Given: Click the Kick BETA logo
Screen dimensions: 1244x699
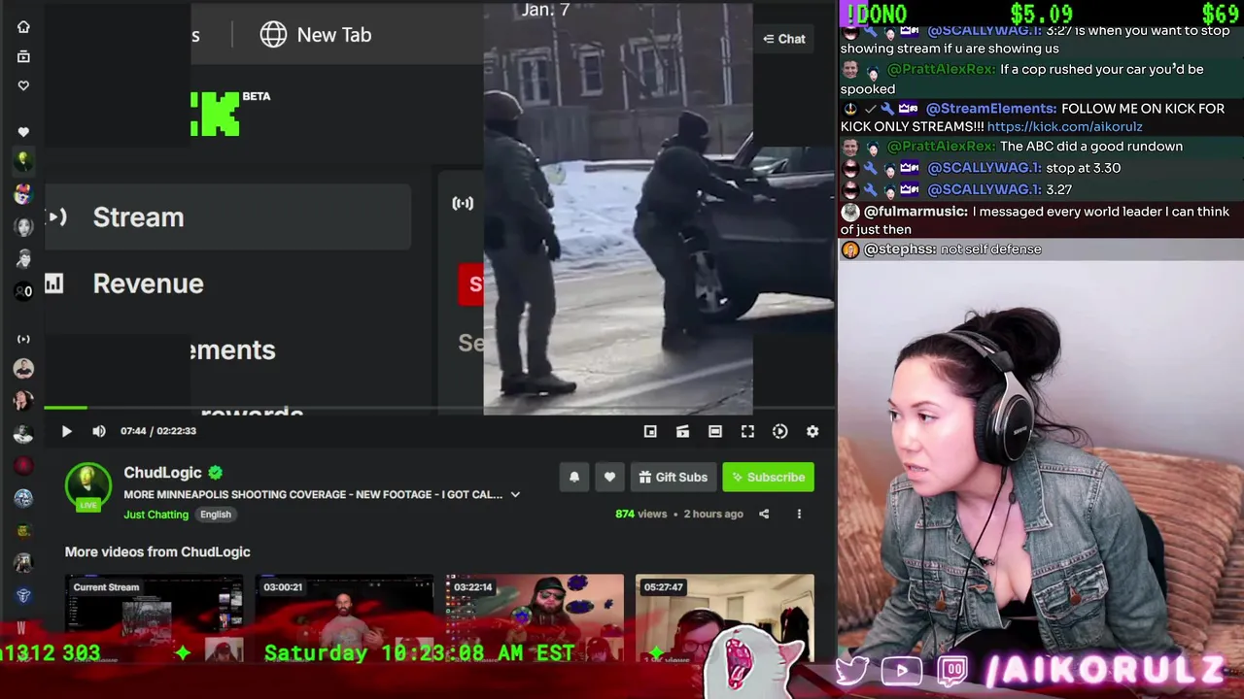Looking at the screenshot, I should point(230,113).
